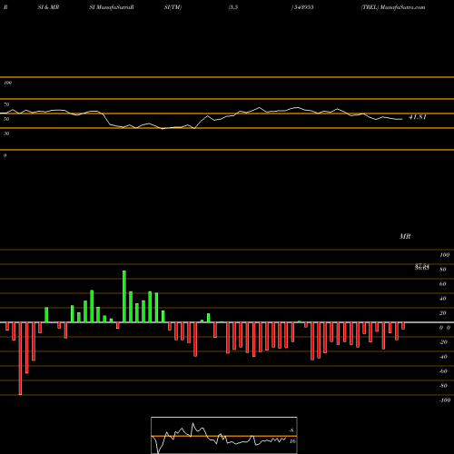The image size is (454, 454).
Task: Click the RSI axis label 50
Action: 6,119
